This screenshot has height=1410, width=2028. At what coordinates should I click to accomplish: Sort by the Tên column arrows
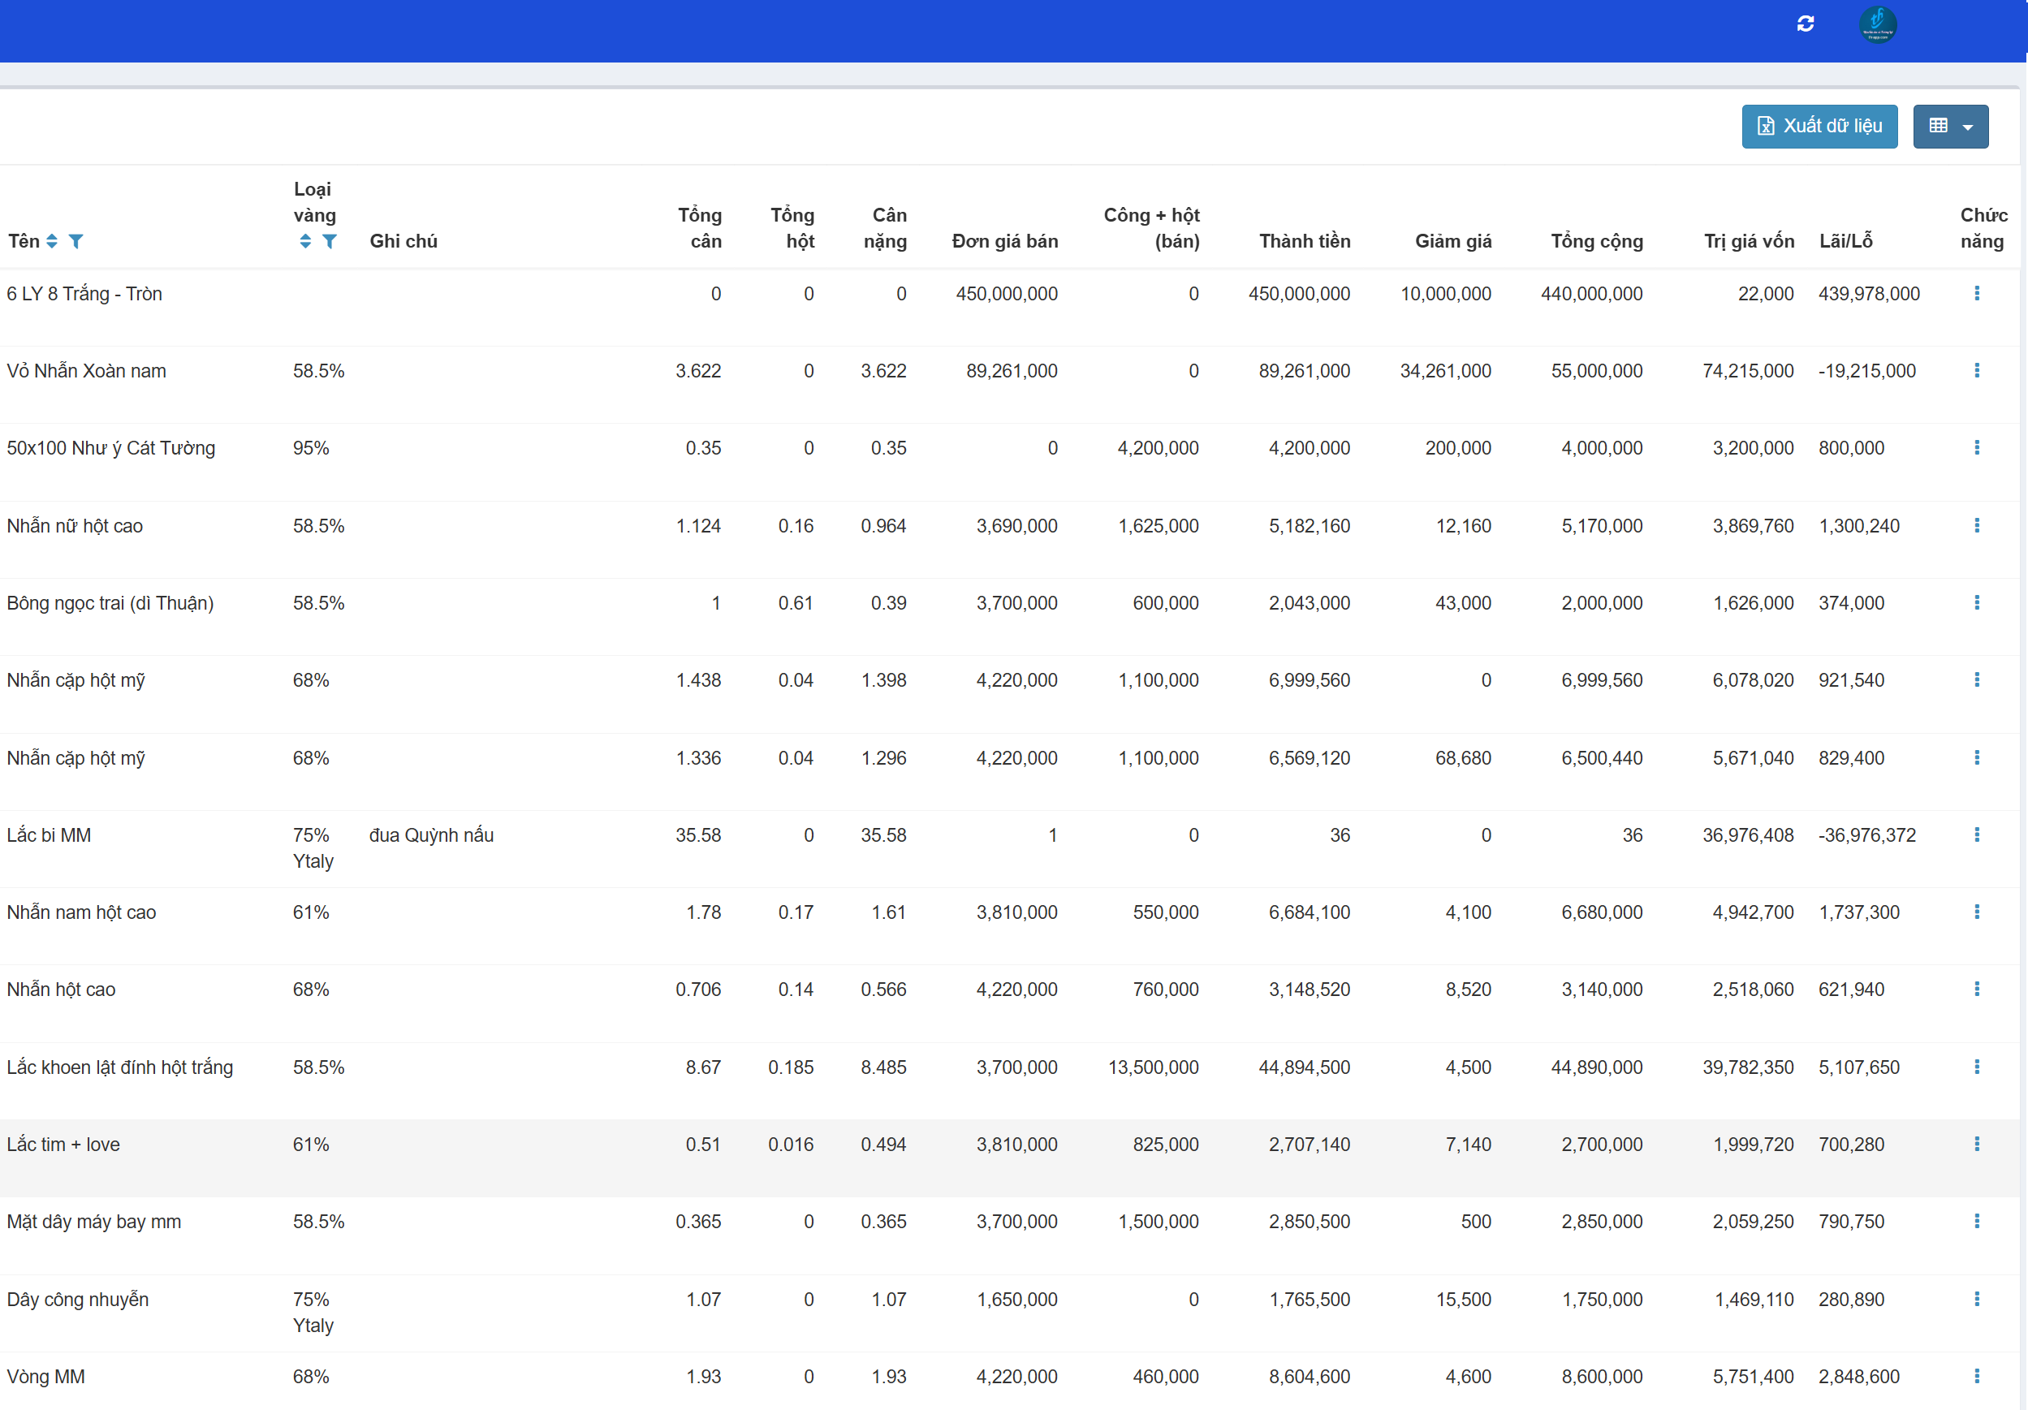click(x=52, y=241)
